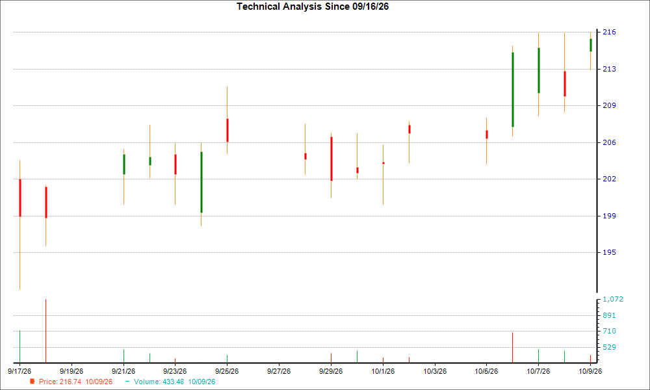Click the date label 9/25/26
This screenshot has width=650, height=390.
pos(227,371)
